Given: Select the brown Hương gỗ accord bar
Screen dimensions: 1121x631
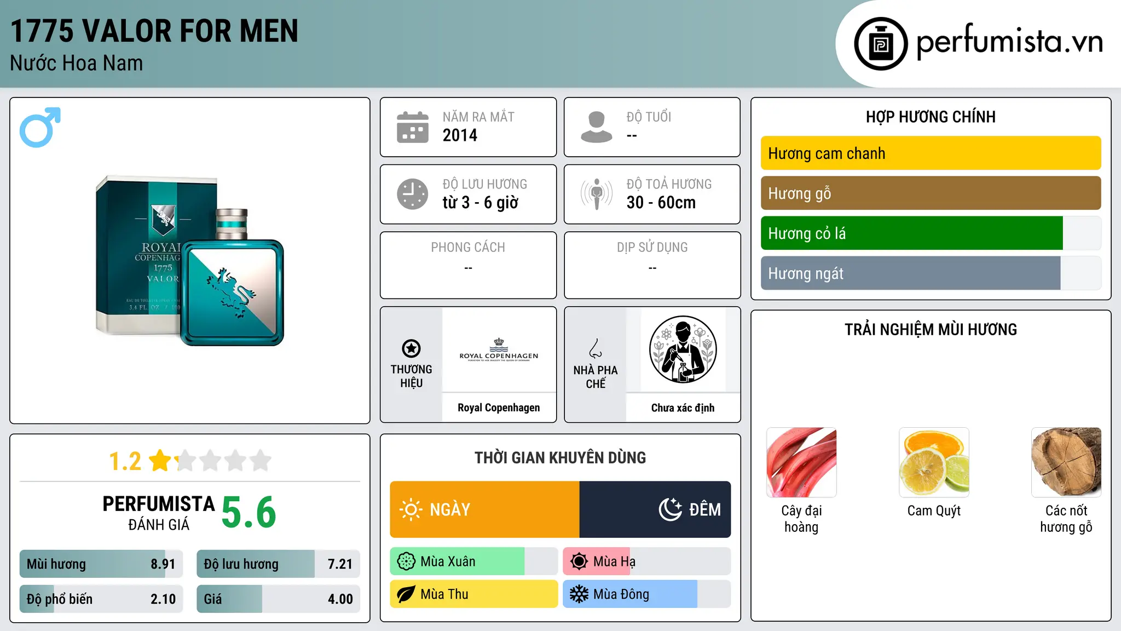Looking at the screenshot, I should click(x=931, y=193).
